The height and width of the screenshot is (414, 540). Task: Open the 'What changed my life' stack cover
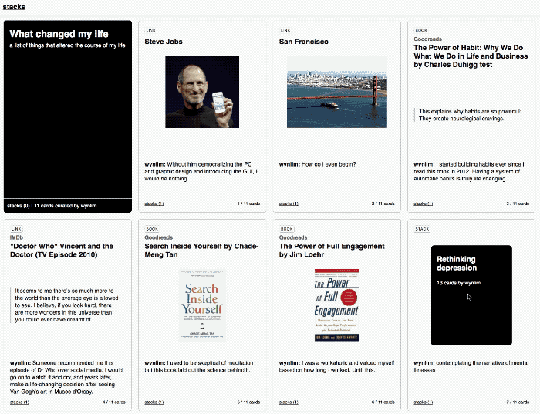[x=68, y=116]
